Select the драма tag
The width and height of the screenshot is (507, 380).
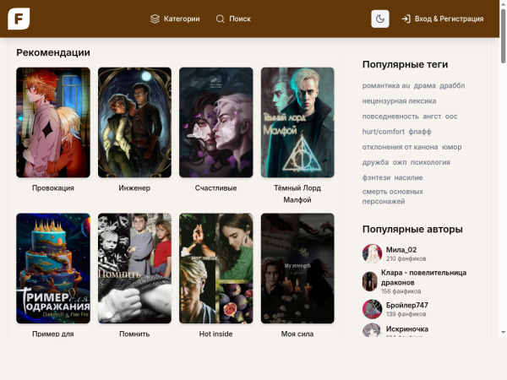coord(424,85)
